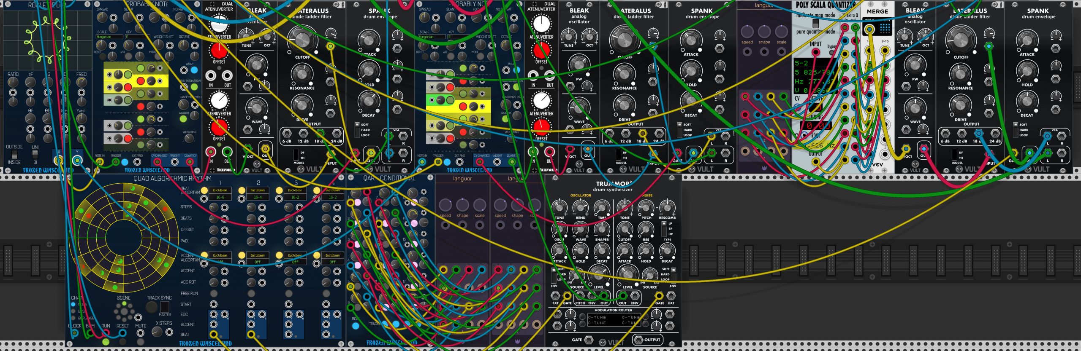The image size is (1081, 351).
Task: Adjust the rightmost Lateralus CUTOFF knob
Action: pyautogui.click(x=961, y=40)
